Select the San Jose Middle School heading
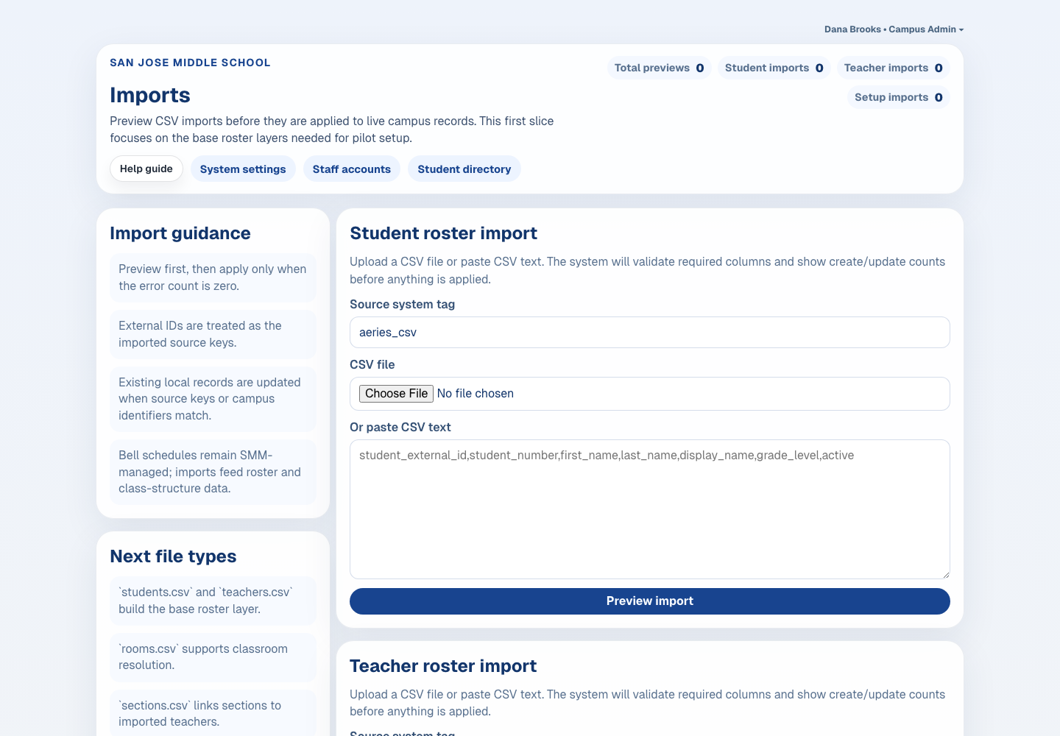Screen dimensions: 1060x736 point(190,63)
